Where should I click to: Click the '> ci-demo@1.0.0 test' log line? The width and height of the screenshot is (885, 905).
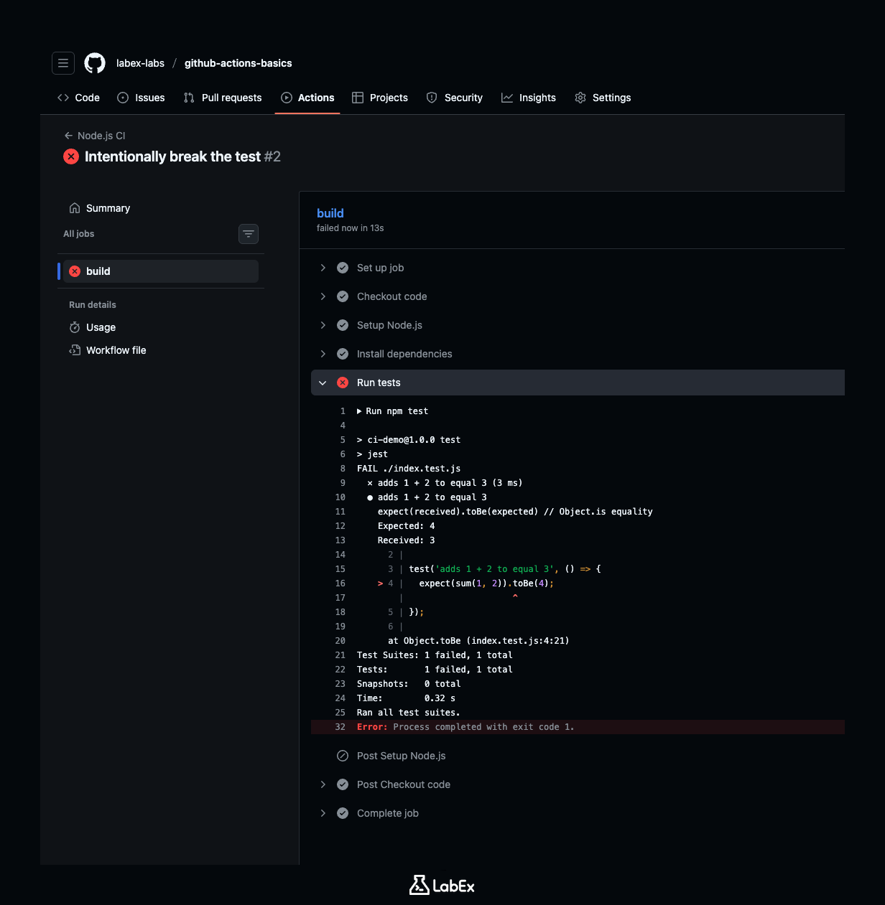click(x=409, y=440)
